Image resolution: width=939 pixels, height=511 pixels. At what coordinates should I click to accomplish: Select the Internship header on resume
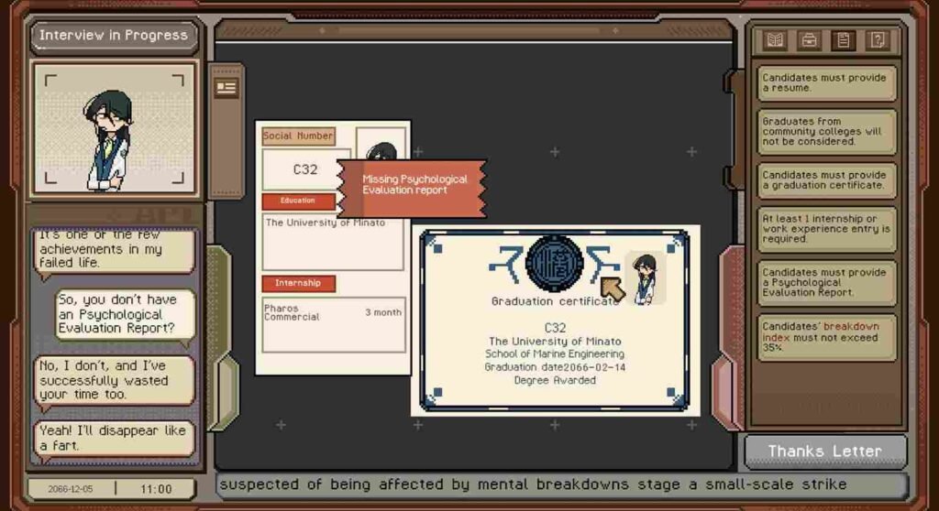(298, 283)
